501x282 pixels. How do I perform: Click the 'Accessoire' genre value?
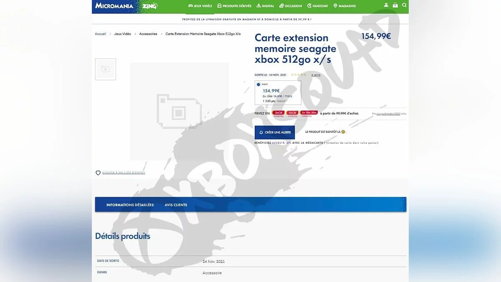[x=212, y=273]
